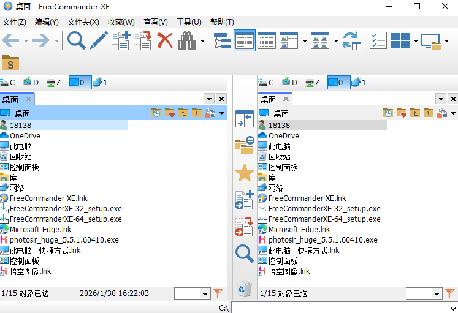The height and width of the screenshot is (313, 458).
Task: Open the 帮助(T) menu
Action: coord(222,22)
